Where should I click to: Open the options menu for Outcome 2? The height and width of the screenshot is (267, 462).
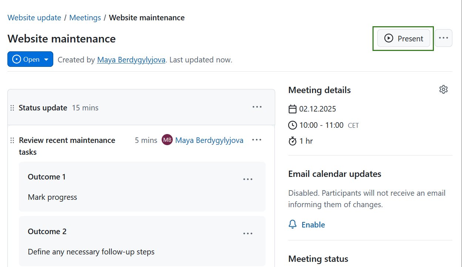click(248, 233)
